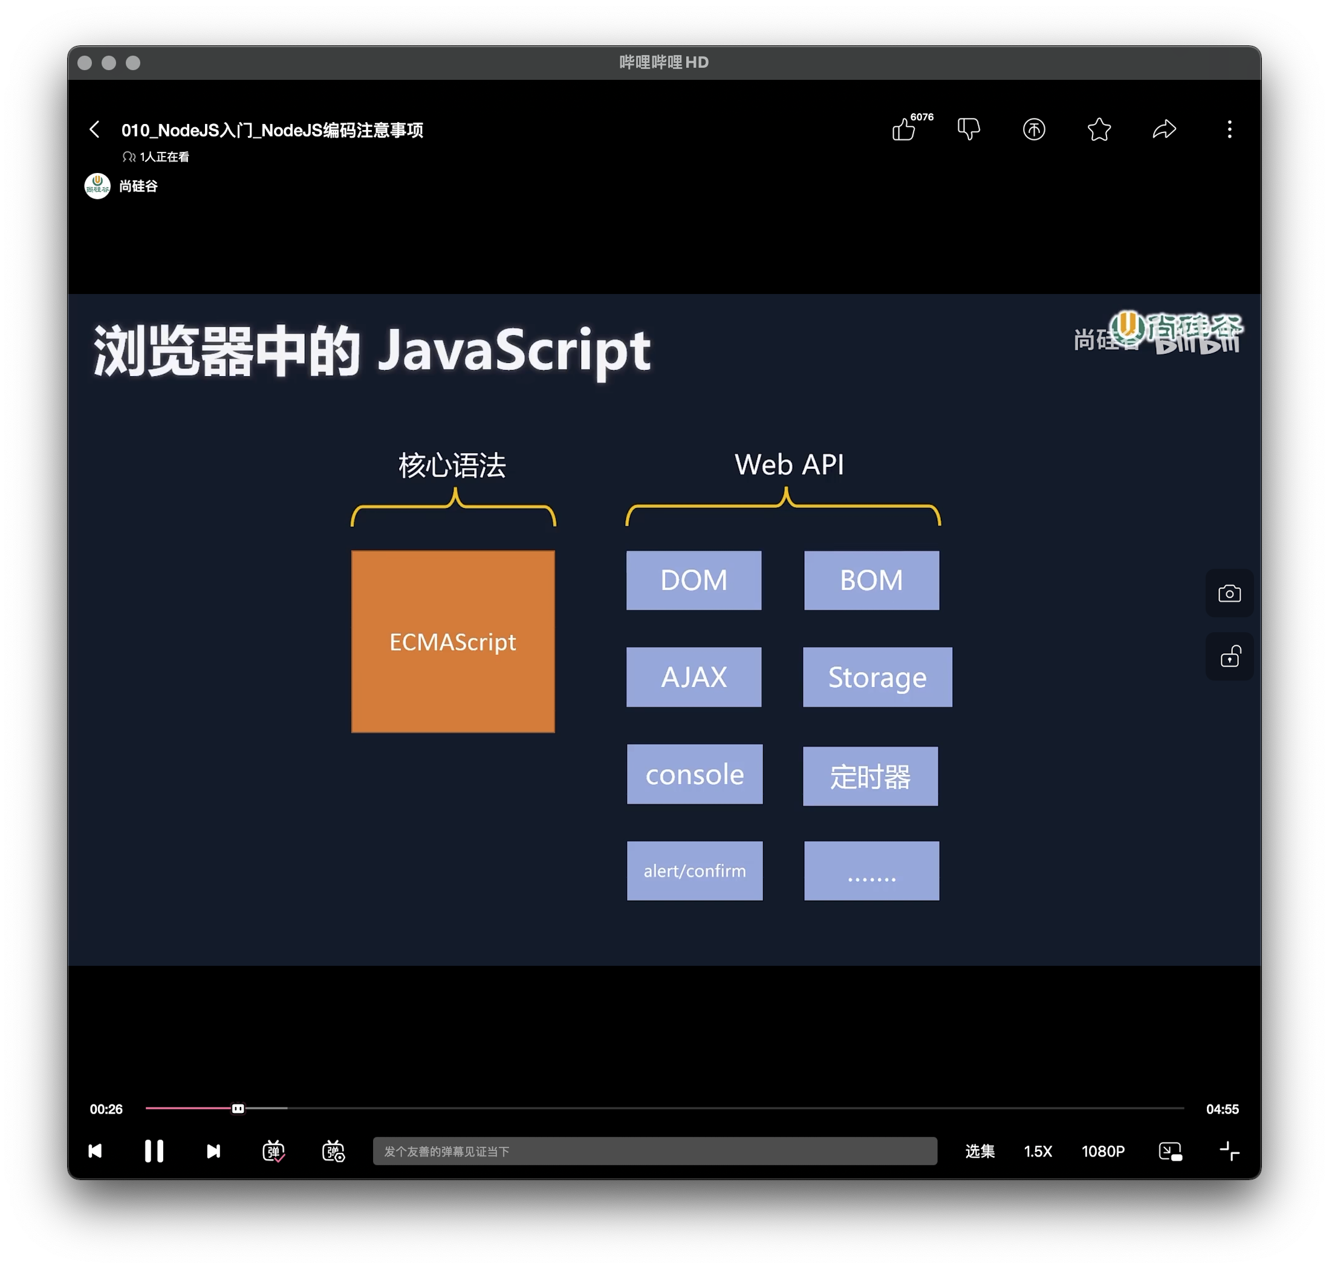This screenshot has height=1269, width=1329.
Task: Open danmaku settings gear icon
Action: coord(333,1151)
